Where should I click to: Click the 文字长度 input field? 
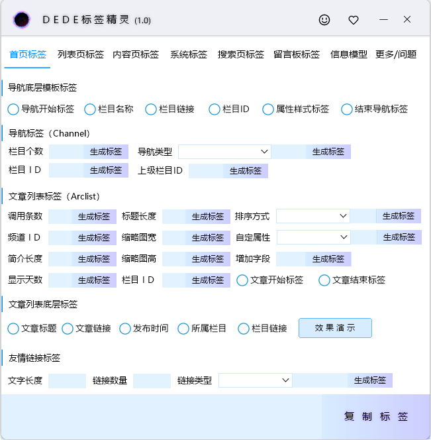pyautogui.click(x=67, y=381)
